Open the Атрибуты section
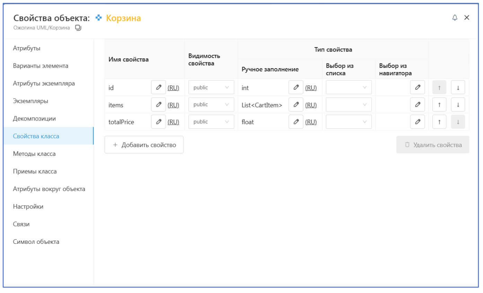 [27, 48]
